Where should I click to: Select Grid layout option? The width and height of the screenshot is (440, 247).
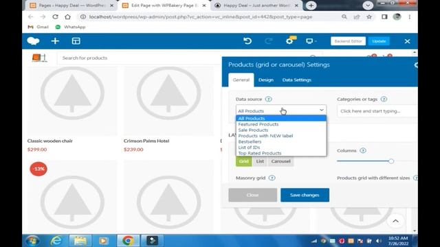pyautogui.click(x=244, y=161)
